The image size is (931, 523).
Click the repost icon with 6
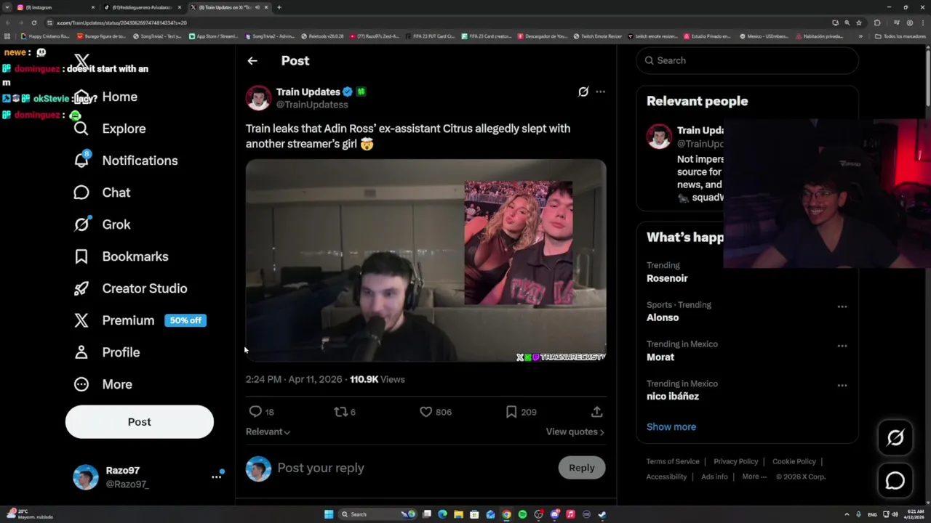[345, 412]
